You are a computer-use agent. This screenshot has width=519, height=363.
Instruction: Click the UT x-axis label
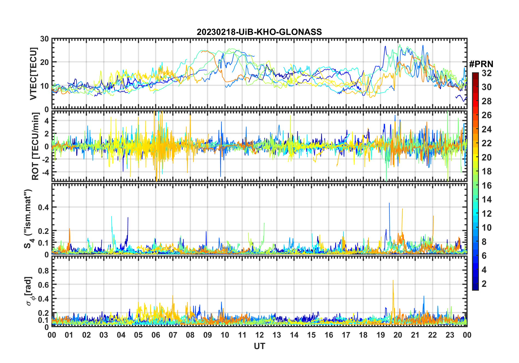(259, 346)
